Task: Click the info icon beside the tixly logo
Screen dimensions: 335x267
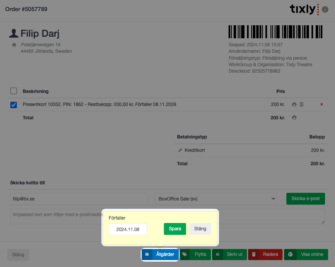Action: pyautogui.click(x=325, y=9)
